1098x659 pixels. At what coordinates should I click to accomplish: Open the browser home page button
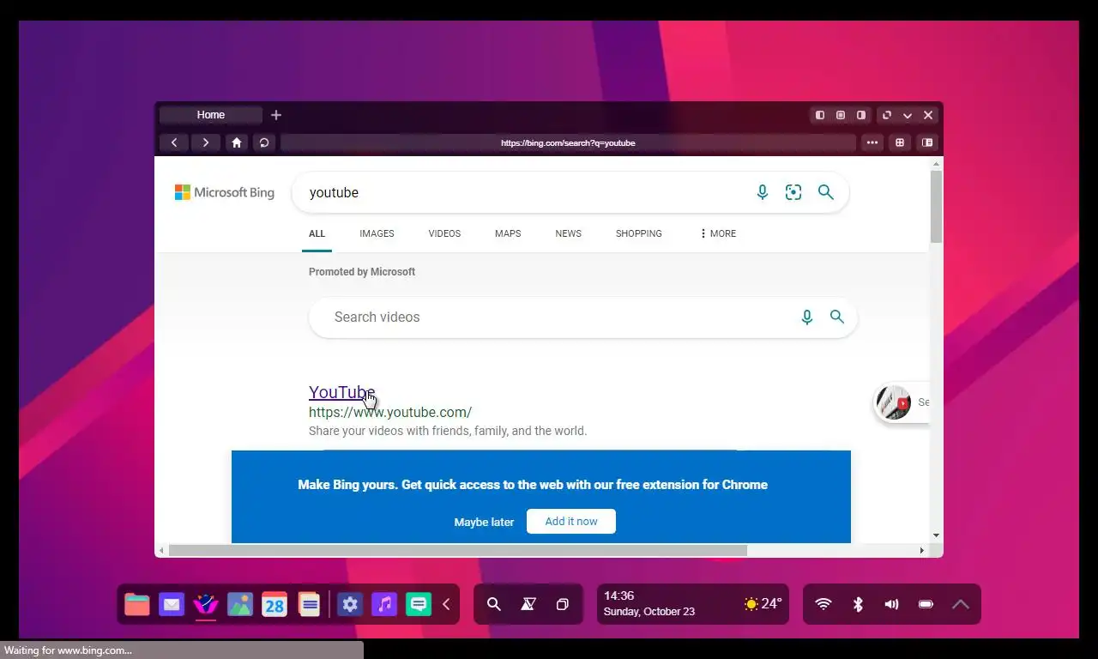[237, 142]
